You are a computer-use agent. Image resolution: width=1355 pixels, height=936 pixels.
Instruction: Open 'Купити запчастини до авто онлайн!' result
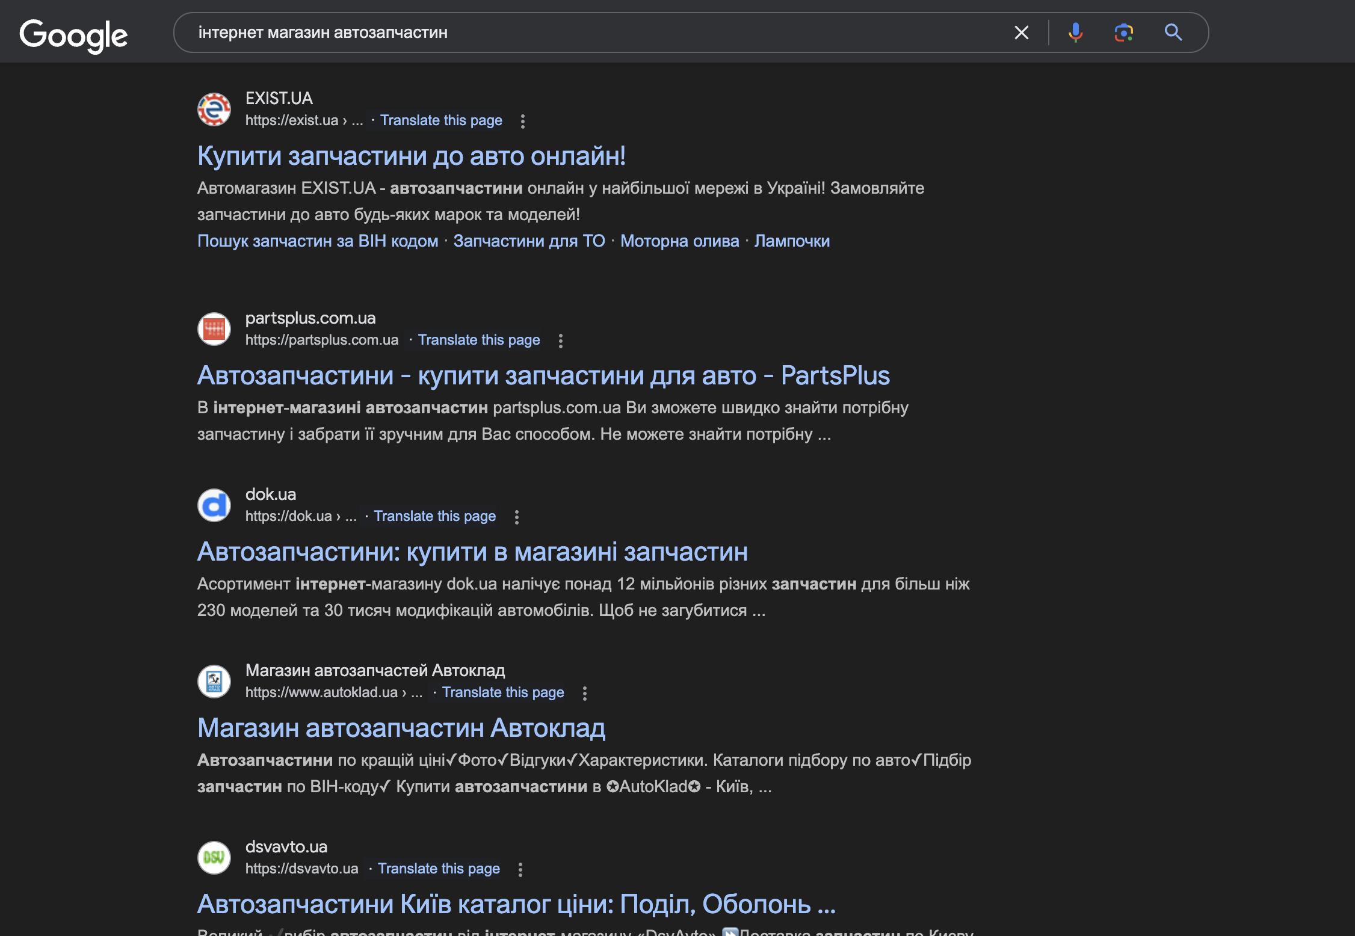[x=411, y=156]
